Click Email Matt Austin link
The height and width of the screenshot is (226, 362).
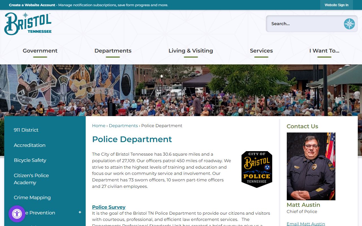[x=306, y=224]
